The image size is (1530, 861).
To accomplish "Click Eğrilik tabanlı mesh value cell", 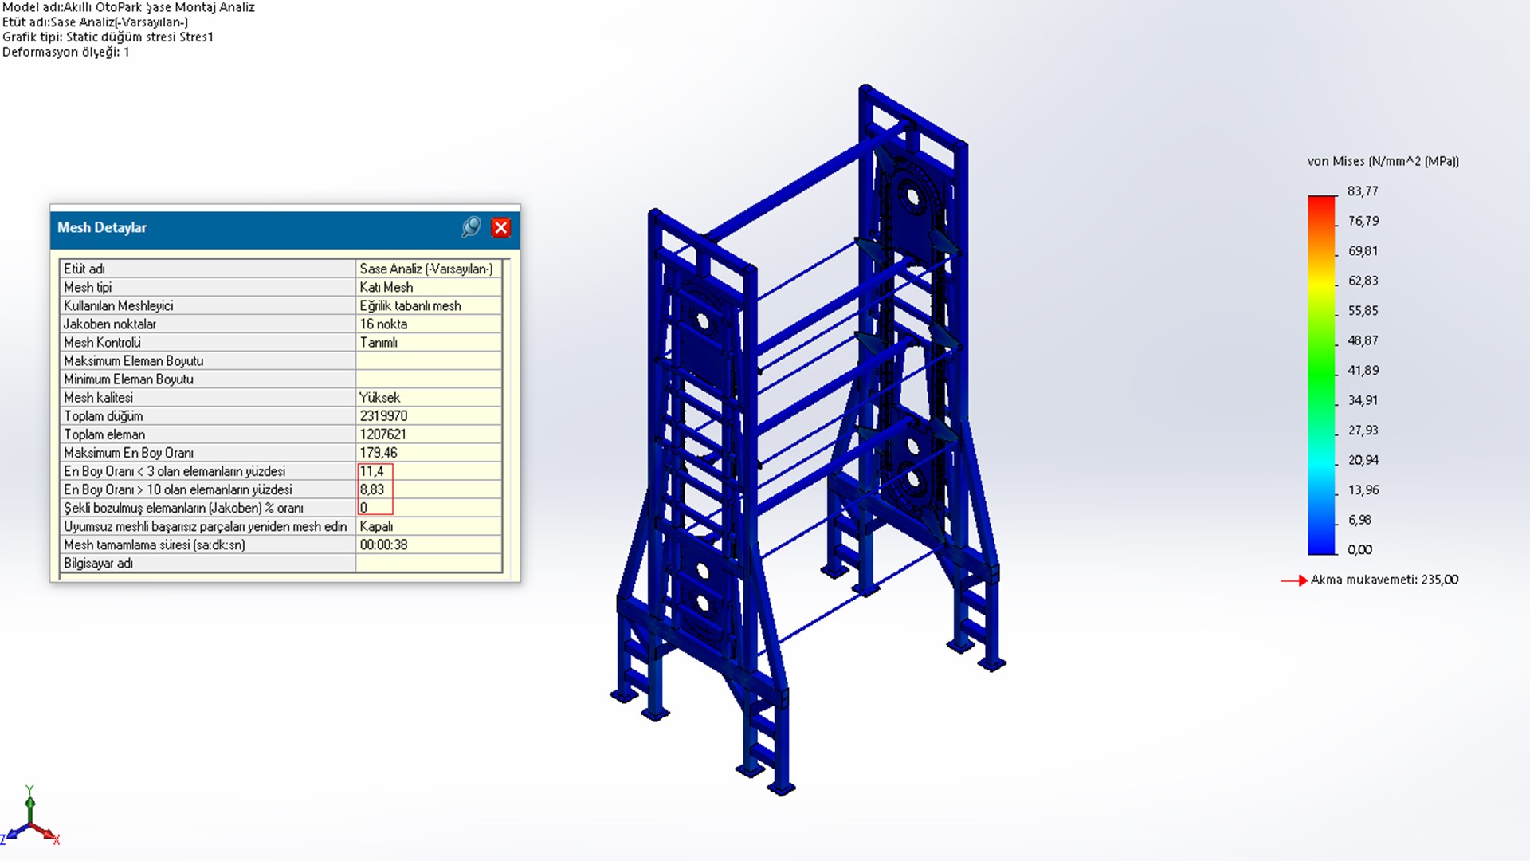I will tap(410, 305).
